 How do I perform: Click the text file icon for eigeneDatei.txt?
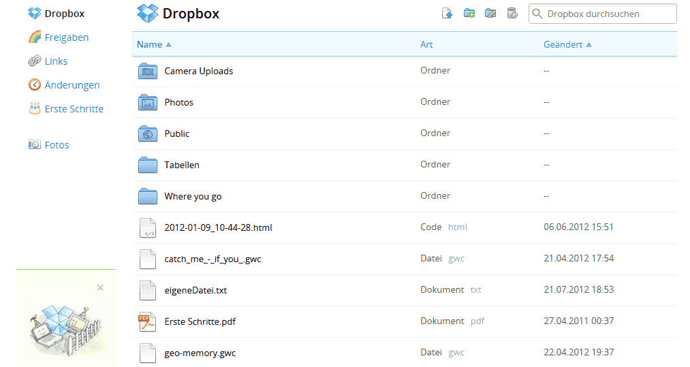pos(148,291)
